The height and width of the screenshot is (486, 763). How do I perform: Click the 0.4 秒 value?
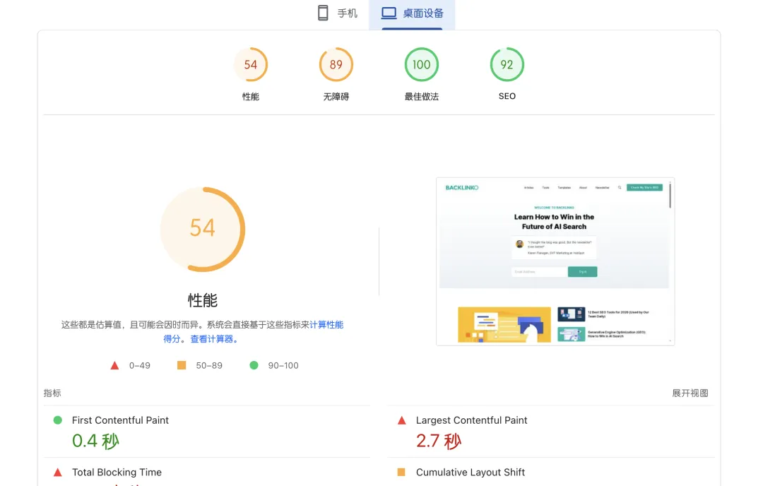(95, 441)
